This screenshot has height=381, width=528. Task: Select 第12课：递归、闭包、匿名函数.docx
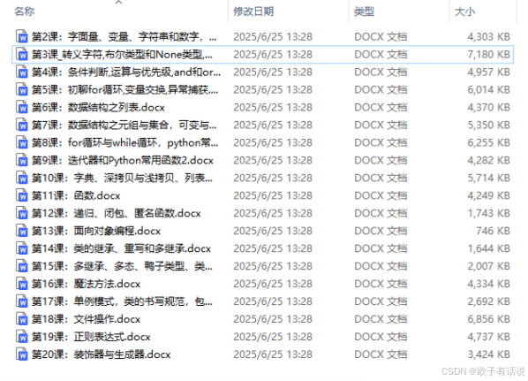(117, 213)
